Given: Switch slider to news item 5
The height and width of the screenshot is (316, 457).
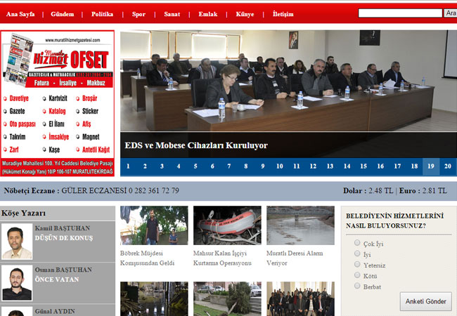Looking at the screenshot, I should pos(195,166).
